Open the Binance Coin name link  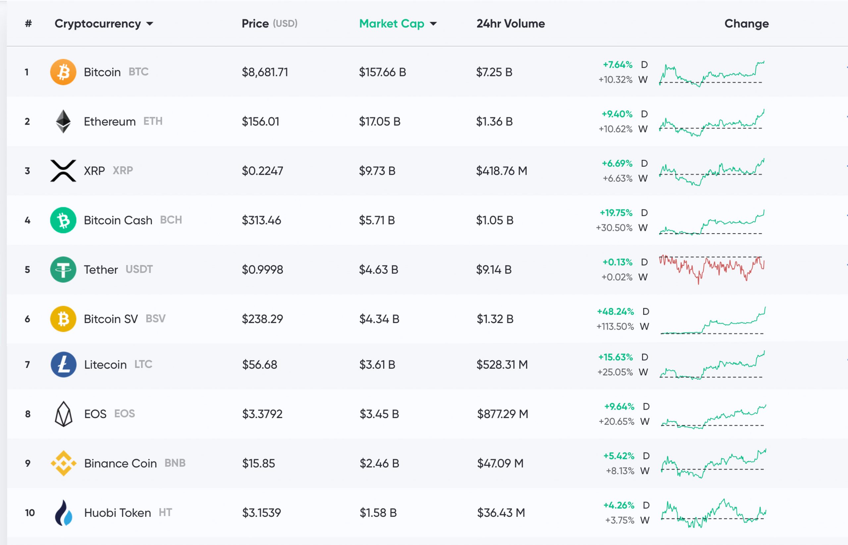click(120, 463)
